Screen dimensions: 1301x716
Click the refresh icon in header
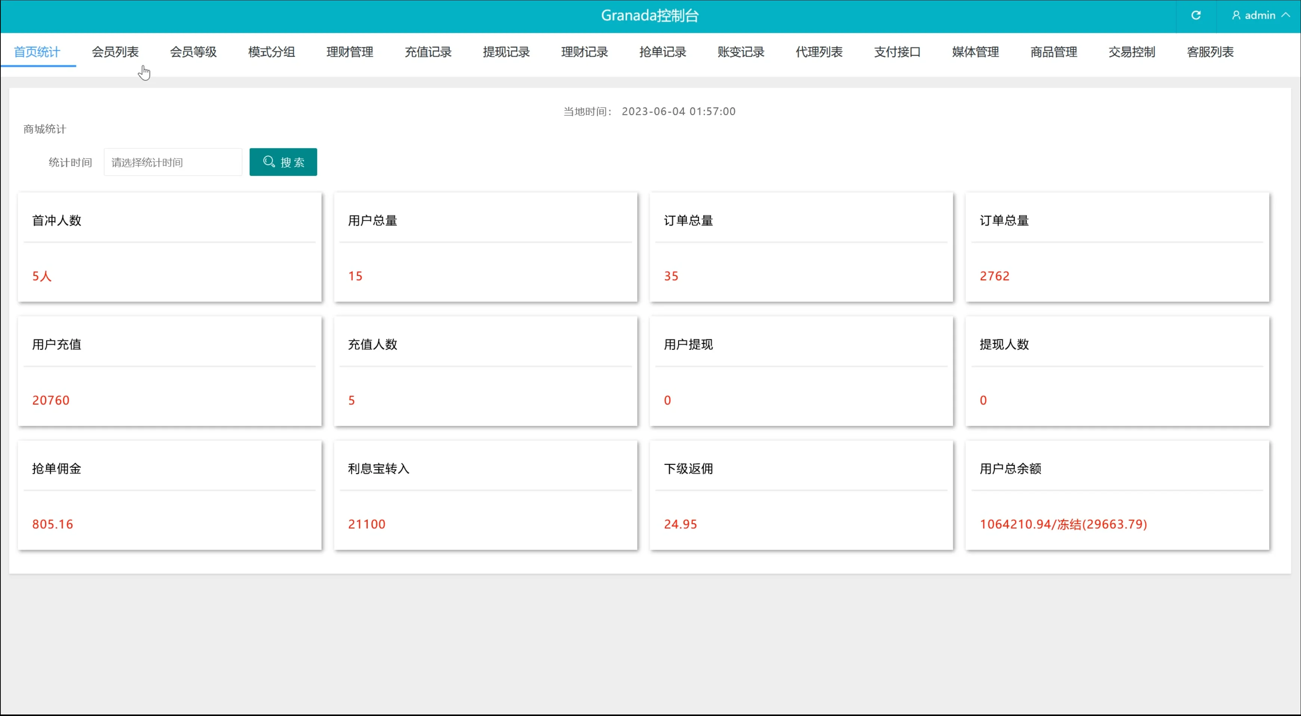(1196, 16)
